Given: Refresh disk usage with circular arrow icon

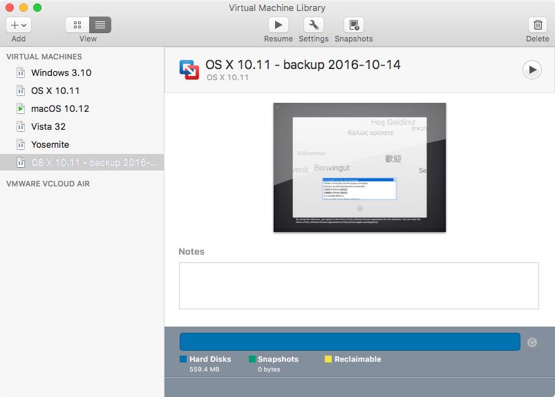Looking at the screenshot, I should [532, 342].
